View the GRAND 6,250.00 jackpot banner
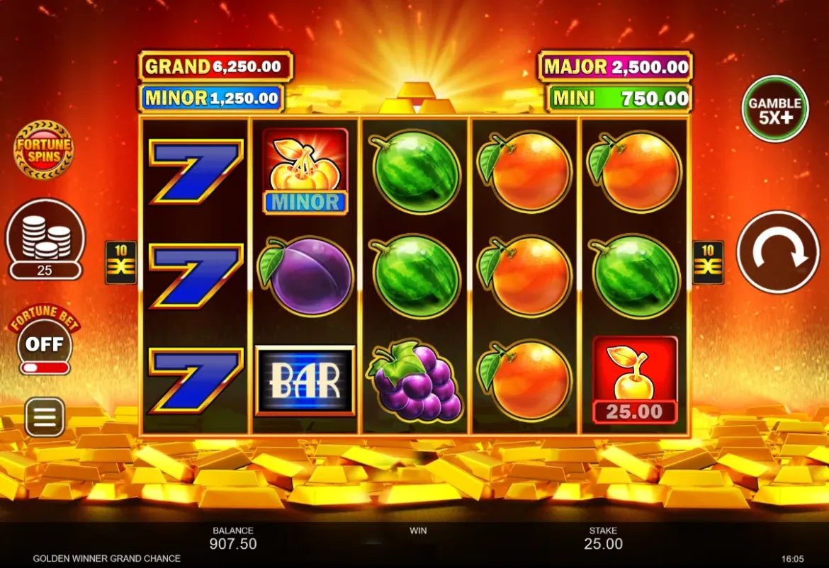Viewport: 829px width, 568px height. tap(215, 67)
